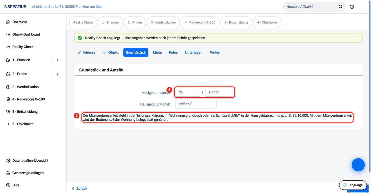Click the Zurück link at the bottom
This screenshot has width=371, height=194.
[79, 188]
